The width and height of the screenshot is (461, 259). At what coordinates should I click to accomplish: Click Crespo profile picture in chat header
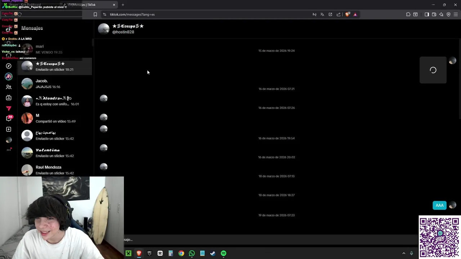pos(104,29)
